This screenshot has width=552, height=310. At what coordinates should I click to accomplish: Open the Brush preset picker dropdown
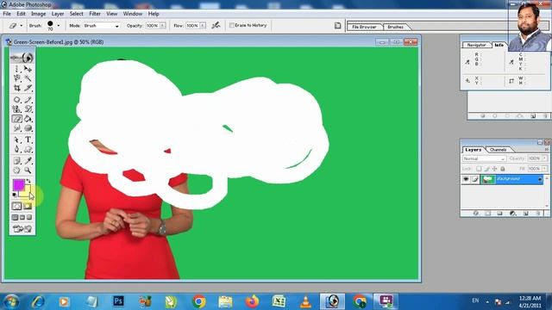tap(59, 26)
